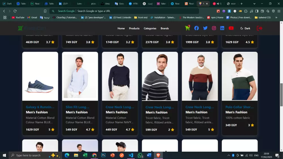Image resolution: width=283 pixels, height=159 pixels.
Task: Open the Galaxy 6 Runnin... product title
Action: pos(40,107)
